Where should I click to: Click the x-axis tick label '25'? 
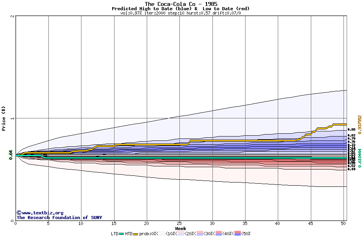coord(179,223)
